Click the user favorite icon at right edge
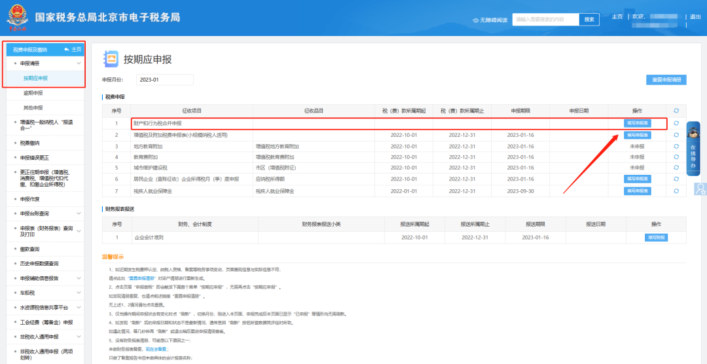The image size is (707, 364). click(x=700, y=189)
